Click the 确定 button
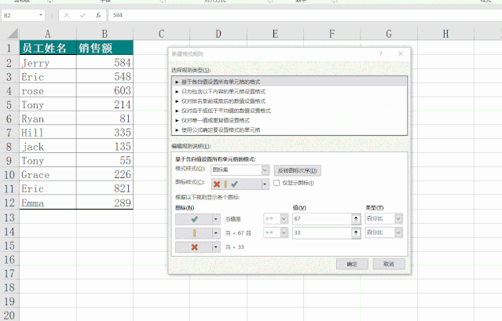This screenshot has width=502, height=321. pyautogui.click(x=351, y=264)
